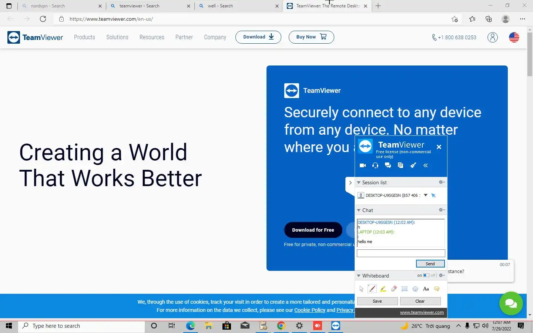
Task: Select the whiteboard pointer arrow tool
Action: click(x=362, y=289)
